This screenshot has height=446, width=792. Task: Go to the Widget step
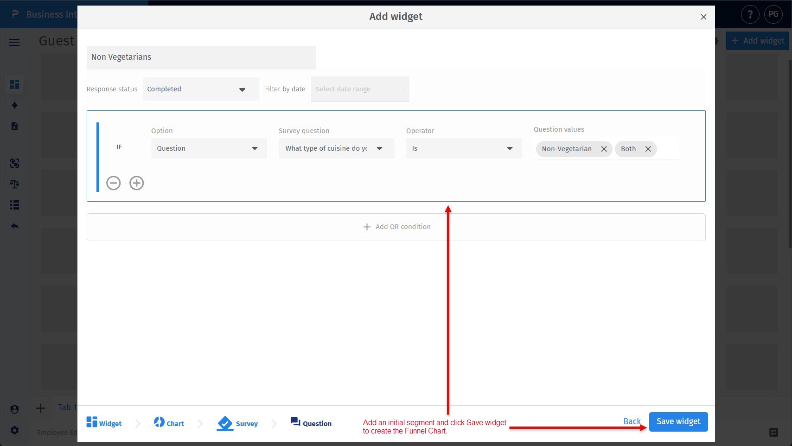point(104,423)
